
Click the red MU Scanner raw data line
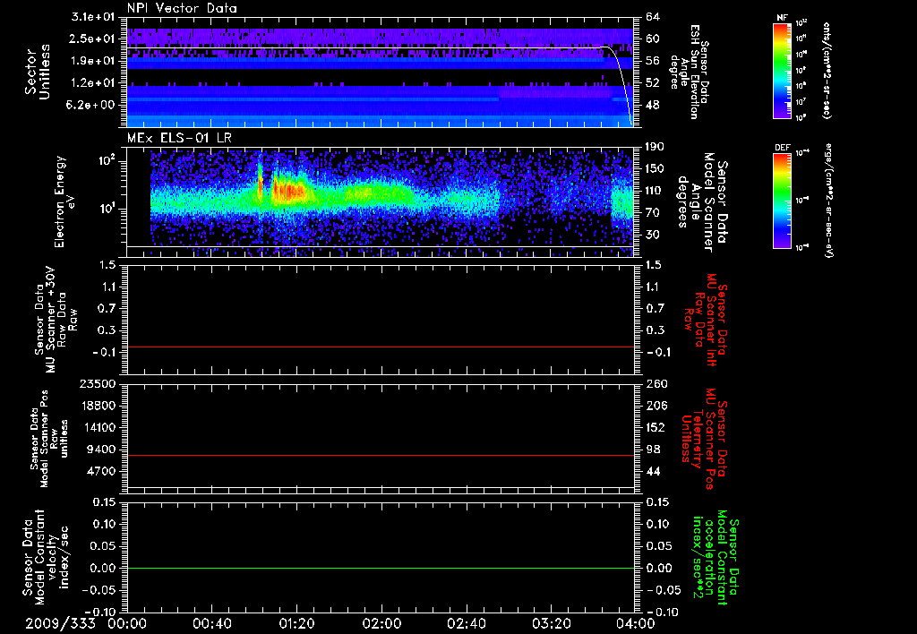click(381, 347)
